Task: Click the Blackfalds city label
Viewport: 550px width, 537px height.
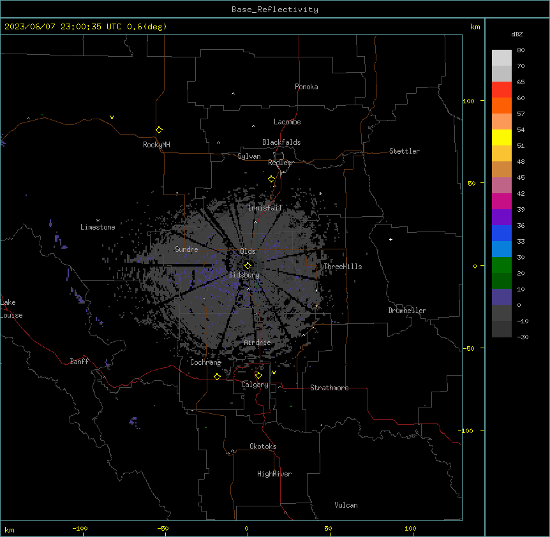Action: (x=281, y=142)
